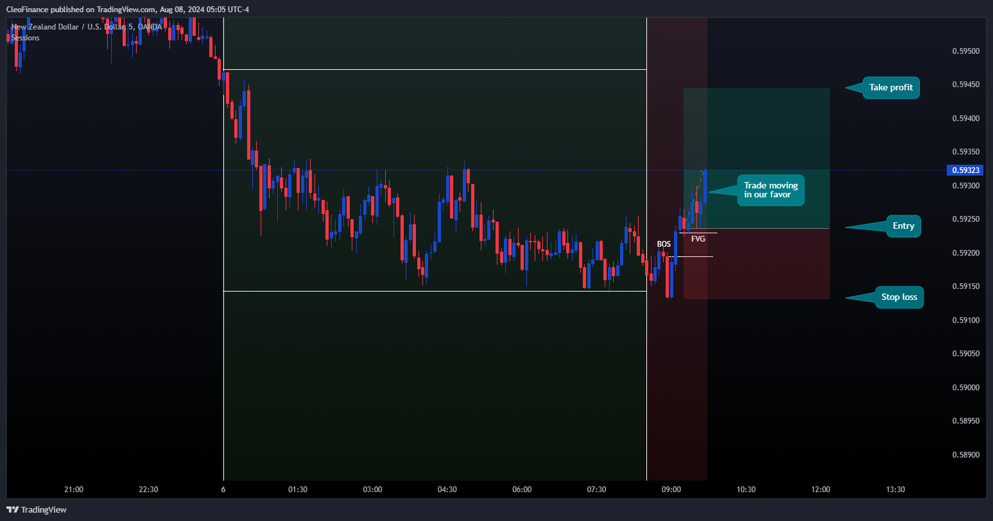
Task: Click the 07:30 time axis label
Action: pyautogui.click(x=596, y=490)
